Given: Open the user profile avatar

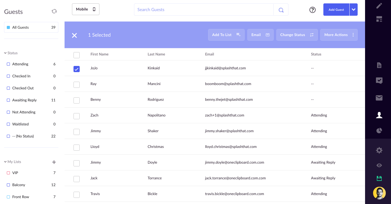Looking at the screenshot, I should tap(379, 193).
